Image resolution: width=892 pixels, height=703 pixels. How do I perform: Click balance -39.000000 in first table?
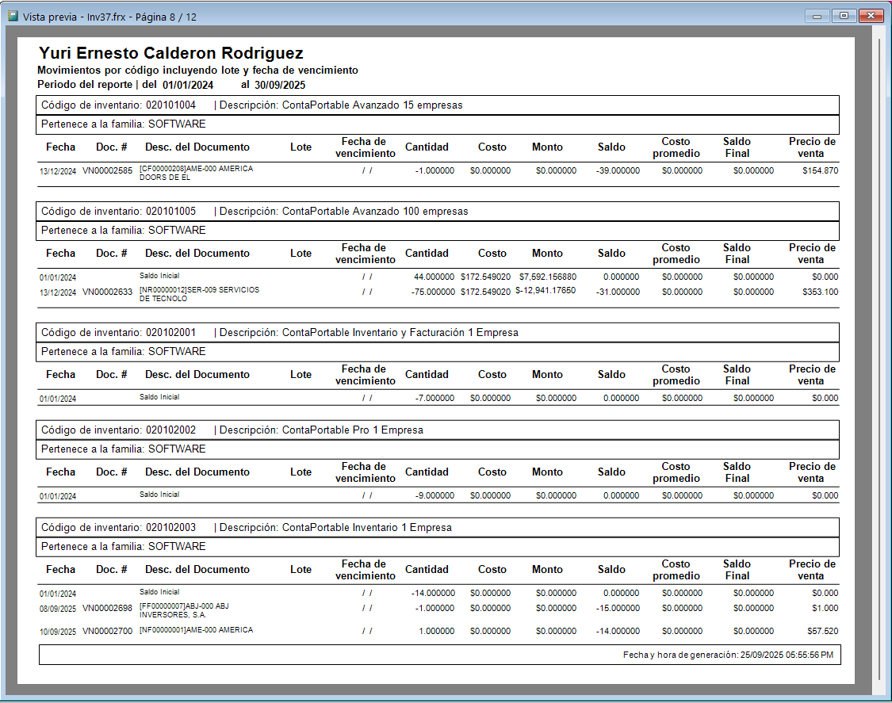[618, 170]
